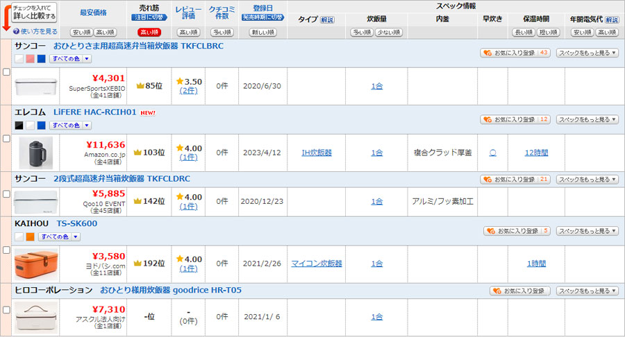This screenshot has height=337, width=625.
Task: Expand スペックをもっと見る for TKFCLDRC
Action: pos(587,180)
